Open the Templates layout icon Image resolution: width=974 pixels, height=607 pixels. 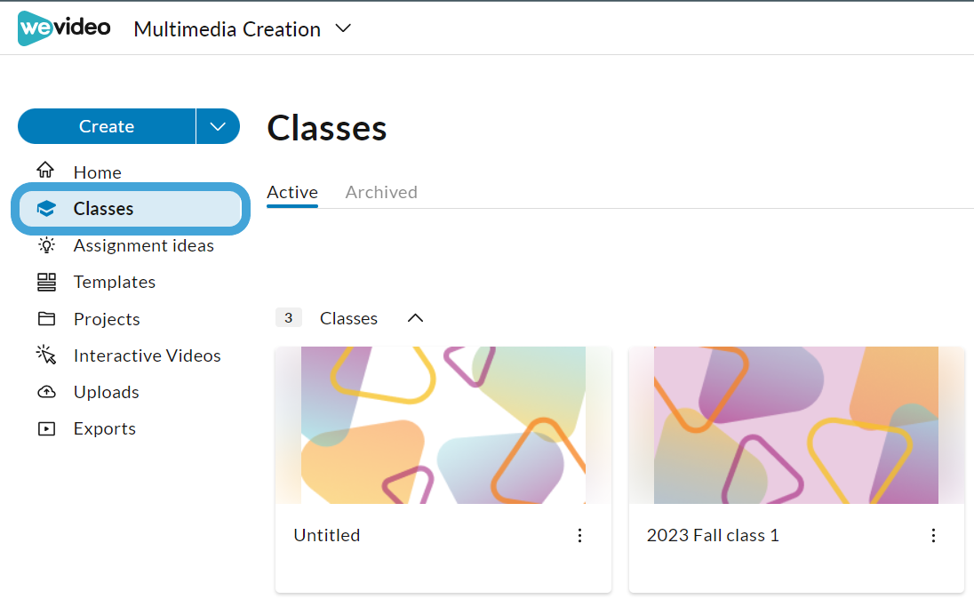46,282
